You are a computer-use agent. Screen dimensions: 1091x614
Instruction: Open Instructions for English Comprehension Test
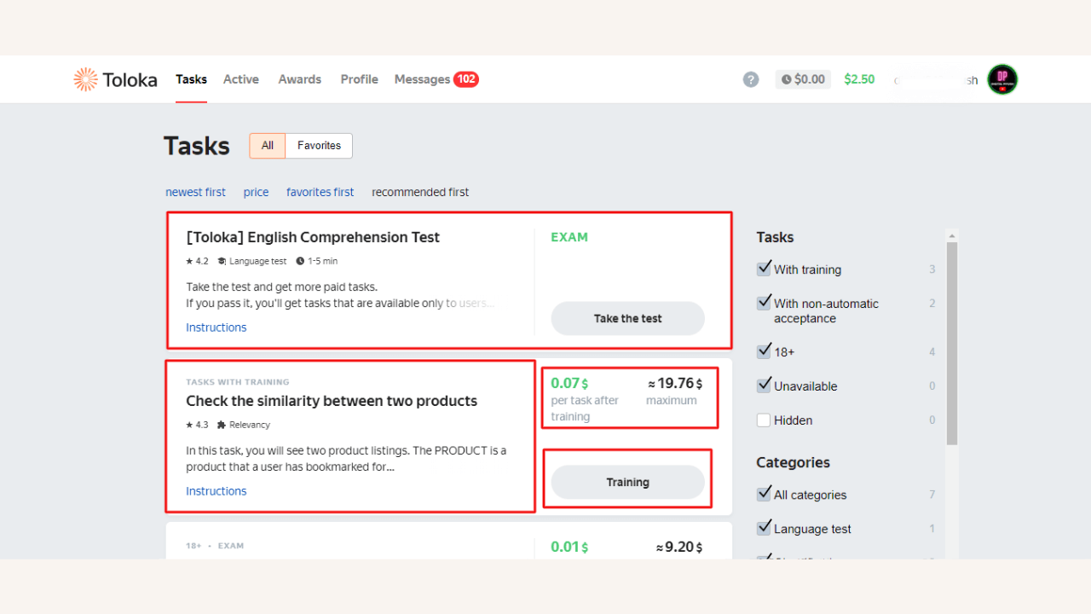pos(216,327)
